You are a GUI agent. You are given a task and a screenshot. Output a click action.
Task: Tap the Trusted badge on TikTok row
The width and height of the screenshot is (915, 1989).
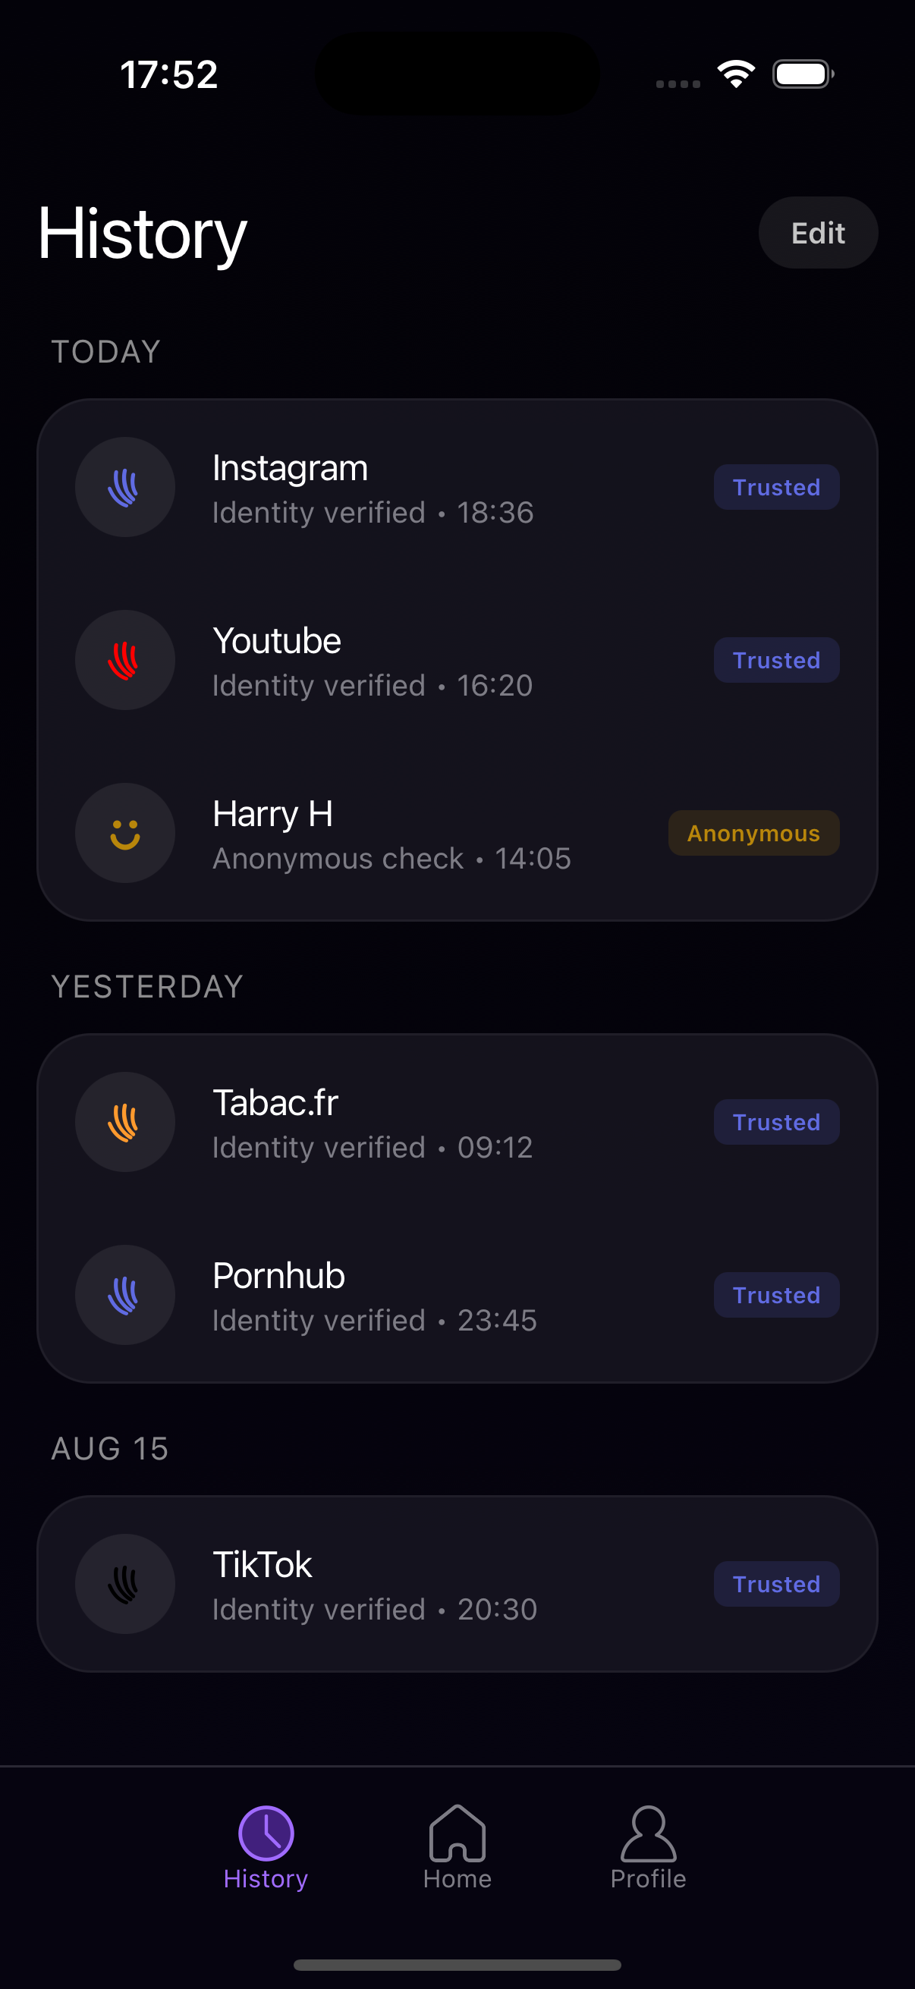coord(776,1584)
